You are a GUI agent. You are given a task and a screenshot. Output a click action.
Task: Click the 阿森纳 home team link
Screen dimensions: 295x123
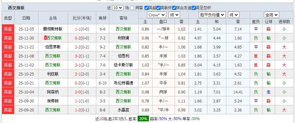53,92
